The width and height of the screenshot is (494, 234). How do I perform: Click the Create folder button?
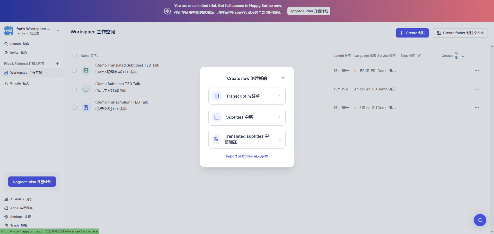point(460,33)
